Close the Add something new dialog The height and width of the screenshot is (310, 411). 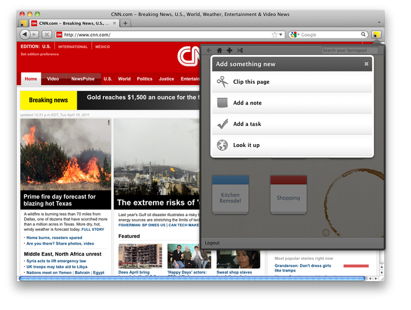[x=366, y=64]
